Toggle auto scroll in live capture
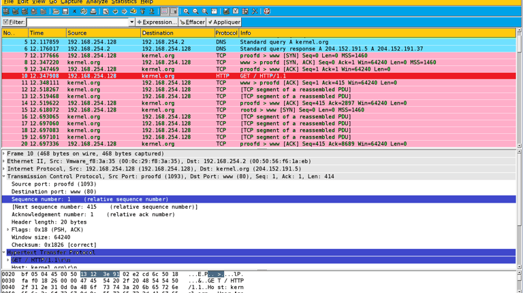523x293 pixels. click(x=174, y=12)
